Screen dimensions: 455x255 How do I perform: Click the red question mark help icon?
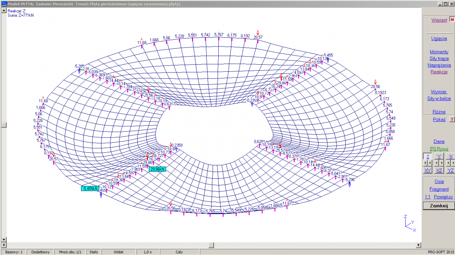click(x=452, y=119)
